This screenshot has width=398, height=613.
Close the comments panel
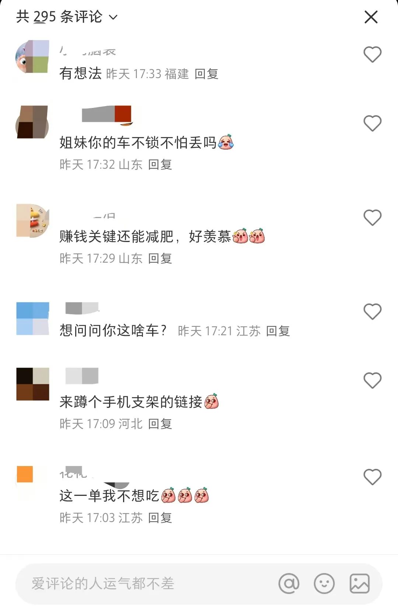(371, 17)
